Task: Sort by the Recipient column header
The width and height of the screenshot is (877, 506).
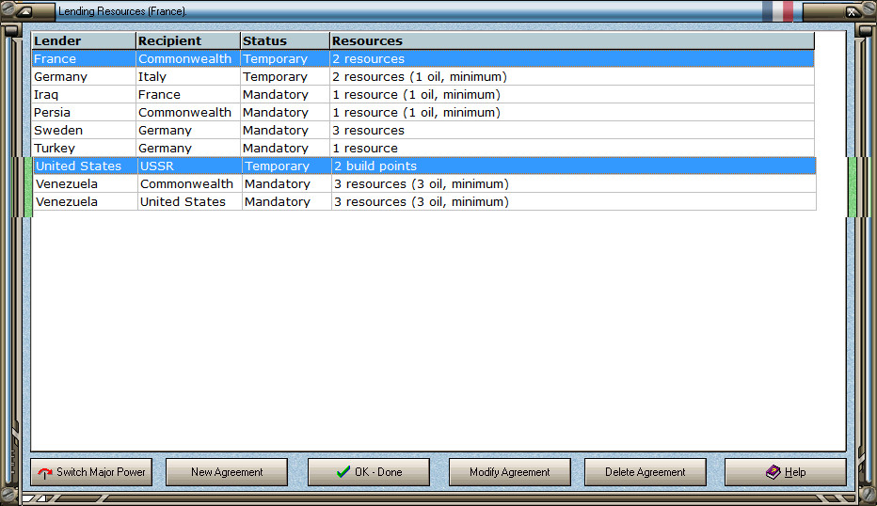Action: pyautogui.click(x=188, y=40)
